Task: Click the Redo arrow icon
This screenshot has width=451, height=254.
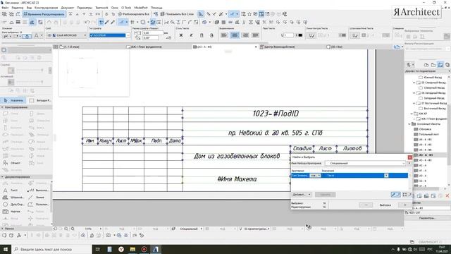Action: (x=94, y=22)
